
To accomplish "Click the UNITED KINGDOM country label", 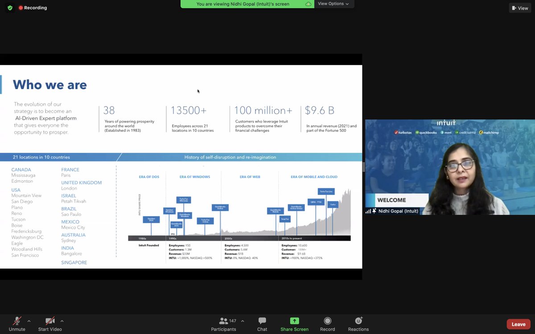I will (x=81, y=183).
